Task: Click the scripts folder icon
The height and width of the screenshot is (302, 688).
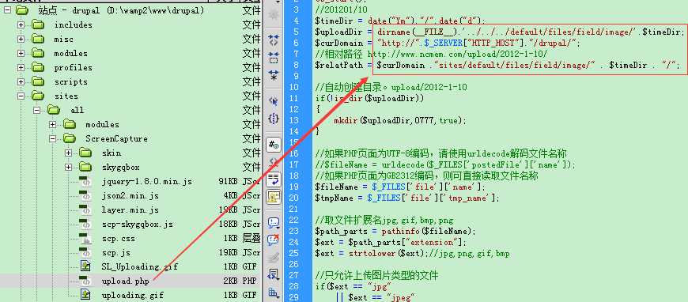Action: [x=38, y=81]
